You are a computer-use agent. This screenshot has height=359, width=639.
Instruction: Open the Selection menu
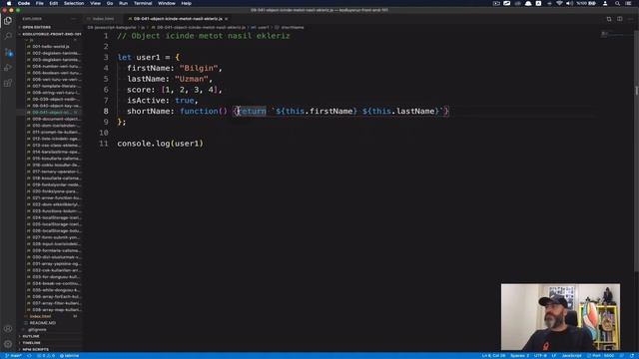(74, 3)
